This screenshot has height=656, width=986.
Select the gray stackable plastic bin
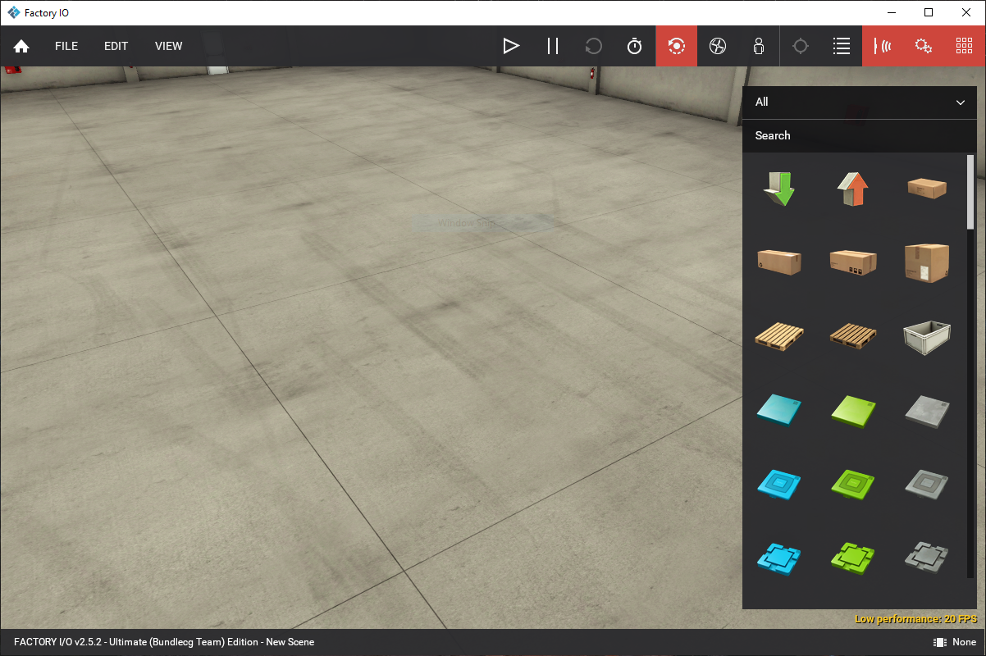(927, 337)
